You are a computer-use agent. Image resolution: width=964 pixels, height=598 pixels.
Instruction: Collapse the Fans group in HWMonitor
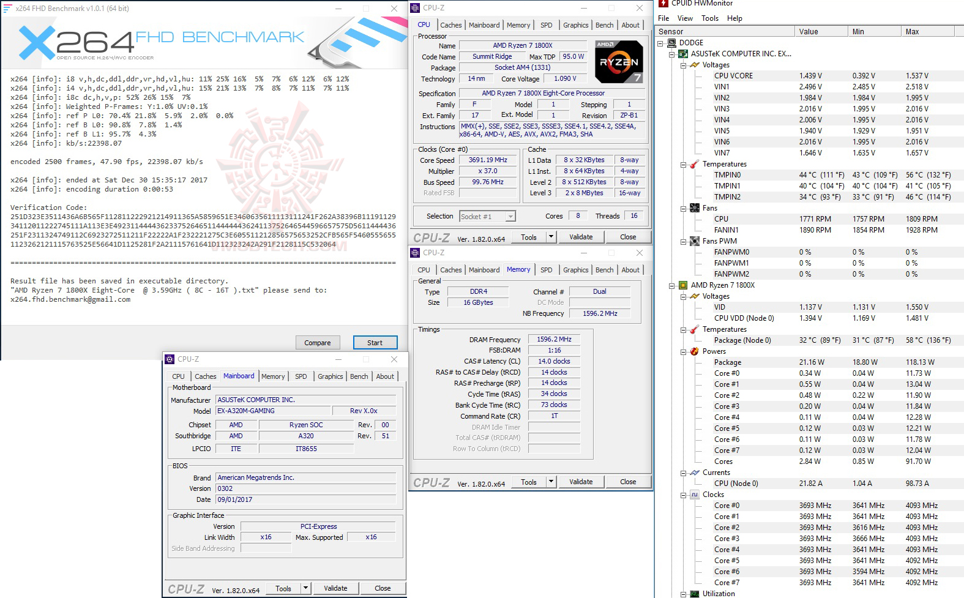684,209
